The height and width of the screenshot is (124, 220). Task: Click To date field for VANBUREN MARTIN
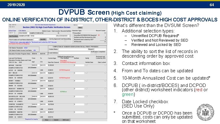pos(44,112)
